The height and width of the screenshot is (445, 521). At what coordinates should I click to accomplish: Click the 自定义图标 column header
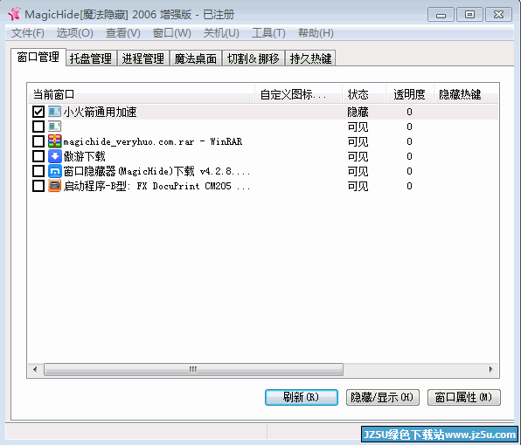[x=298, y=94]
